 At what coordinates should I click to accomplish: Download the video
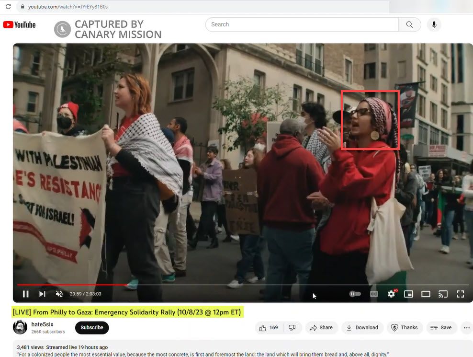pyautogui.click(x=362, y=327)
